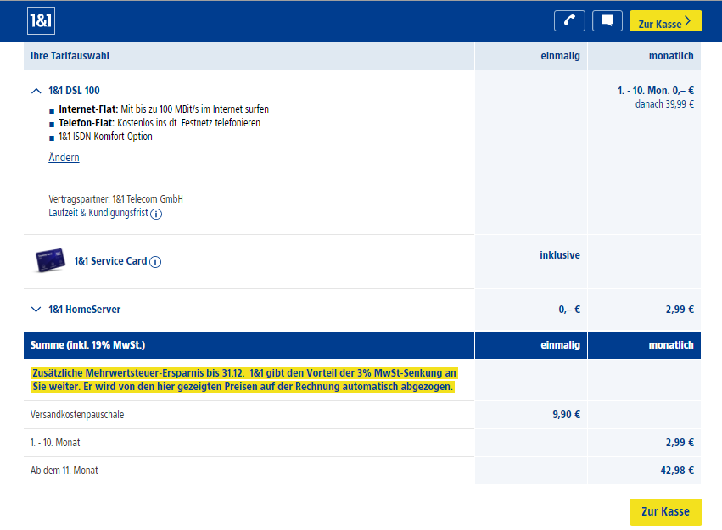722x530 pixels.
Task: Open phone contact via the handset icon
Action: pos(569,21)
